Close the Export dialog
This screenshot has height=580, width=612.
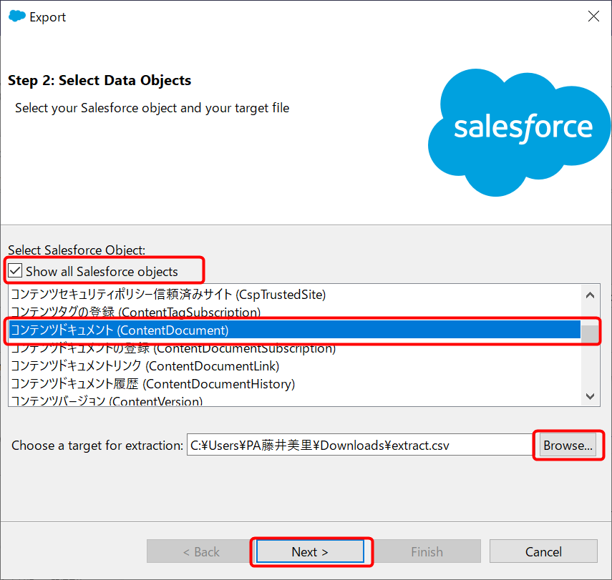[593, 16]
